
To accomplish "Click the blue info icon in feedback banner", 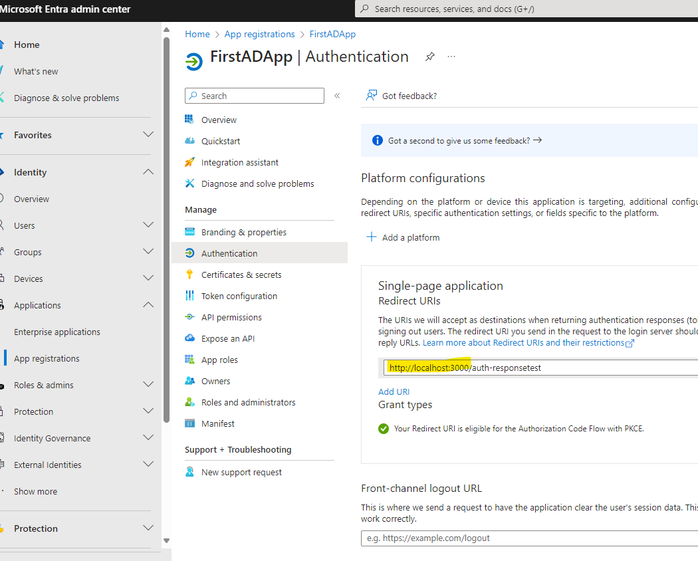I will pos(377,140).
